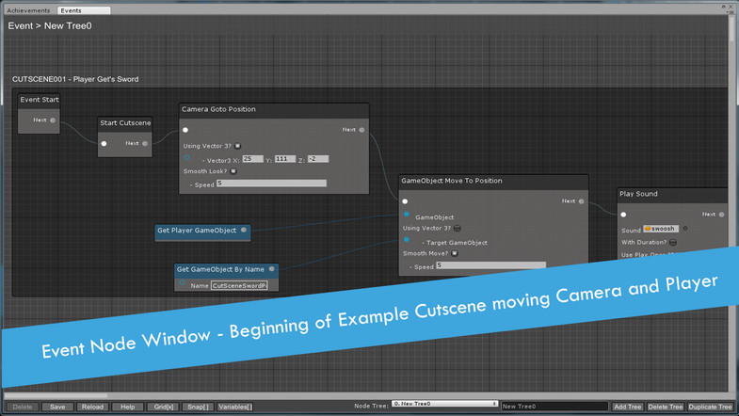Click the Vector3 Y field showing 111

pyautogui.click(x=285, y=159)
